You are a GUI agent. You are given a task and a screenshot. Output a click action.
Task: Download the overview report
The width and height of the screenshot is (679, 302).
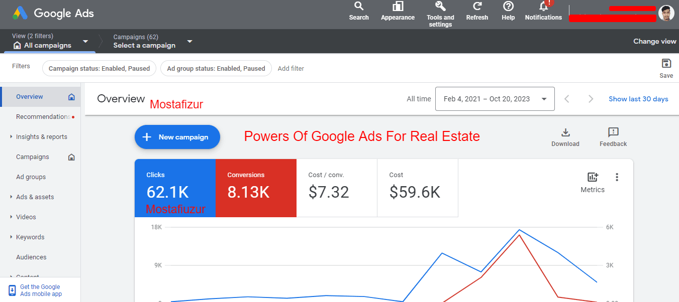[x=565, y=133]
